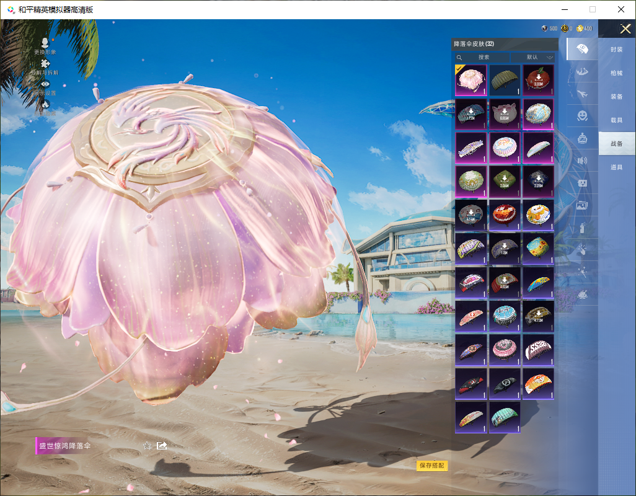Image resolution: width=636 pixels, height=496 pixels.
Task: Open the 更换形象 change-appearance icon
Action: 45,43
